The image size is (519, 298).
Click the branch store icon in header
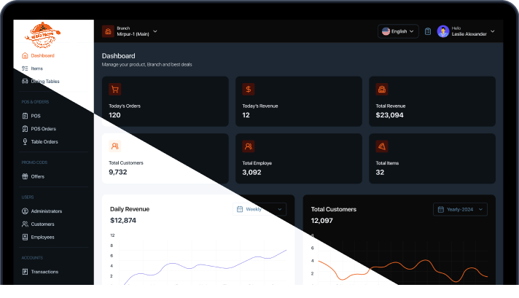pyautogui.click(x=108, y=31)
